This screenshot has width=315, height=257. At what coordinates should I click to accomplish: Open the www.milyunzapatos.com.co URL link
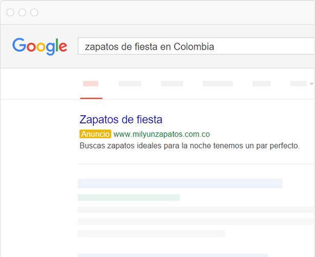coord(162,134)
